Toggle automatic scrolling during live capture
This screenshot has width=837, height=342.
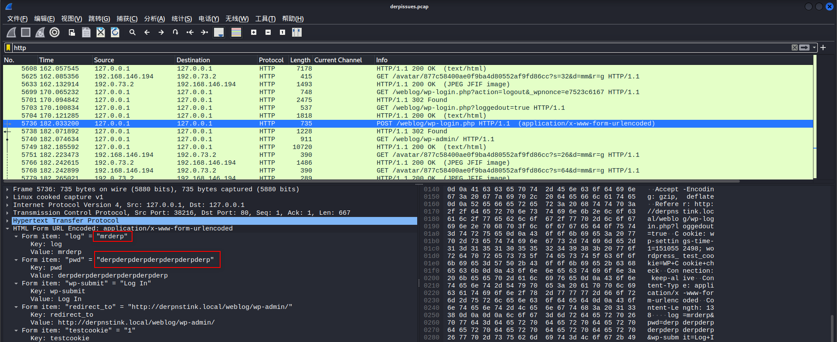point(219,32)
